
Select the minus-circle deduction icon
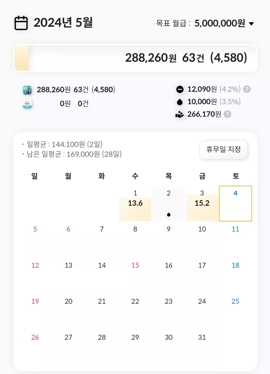[180, 89]
